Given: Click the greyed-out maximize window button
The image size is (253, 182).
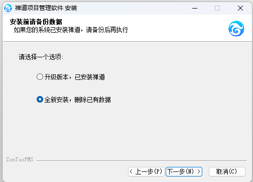Looking at the screenshot, I should (217, 8).
